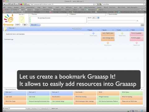The image size is (149, 112).
Task: Open the question mark profile picture placeholder
Action: pyautogui.click(x=22, y=19)
